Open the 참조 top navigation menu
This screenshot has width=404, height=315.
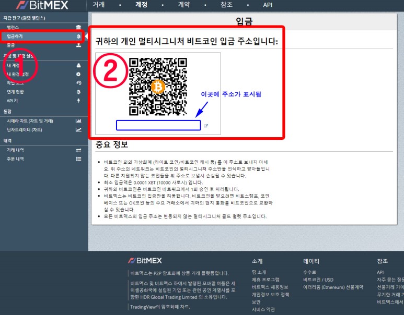226,5
